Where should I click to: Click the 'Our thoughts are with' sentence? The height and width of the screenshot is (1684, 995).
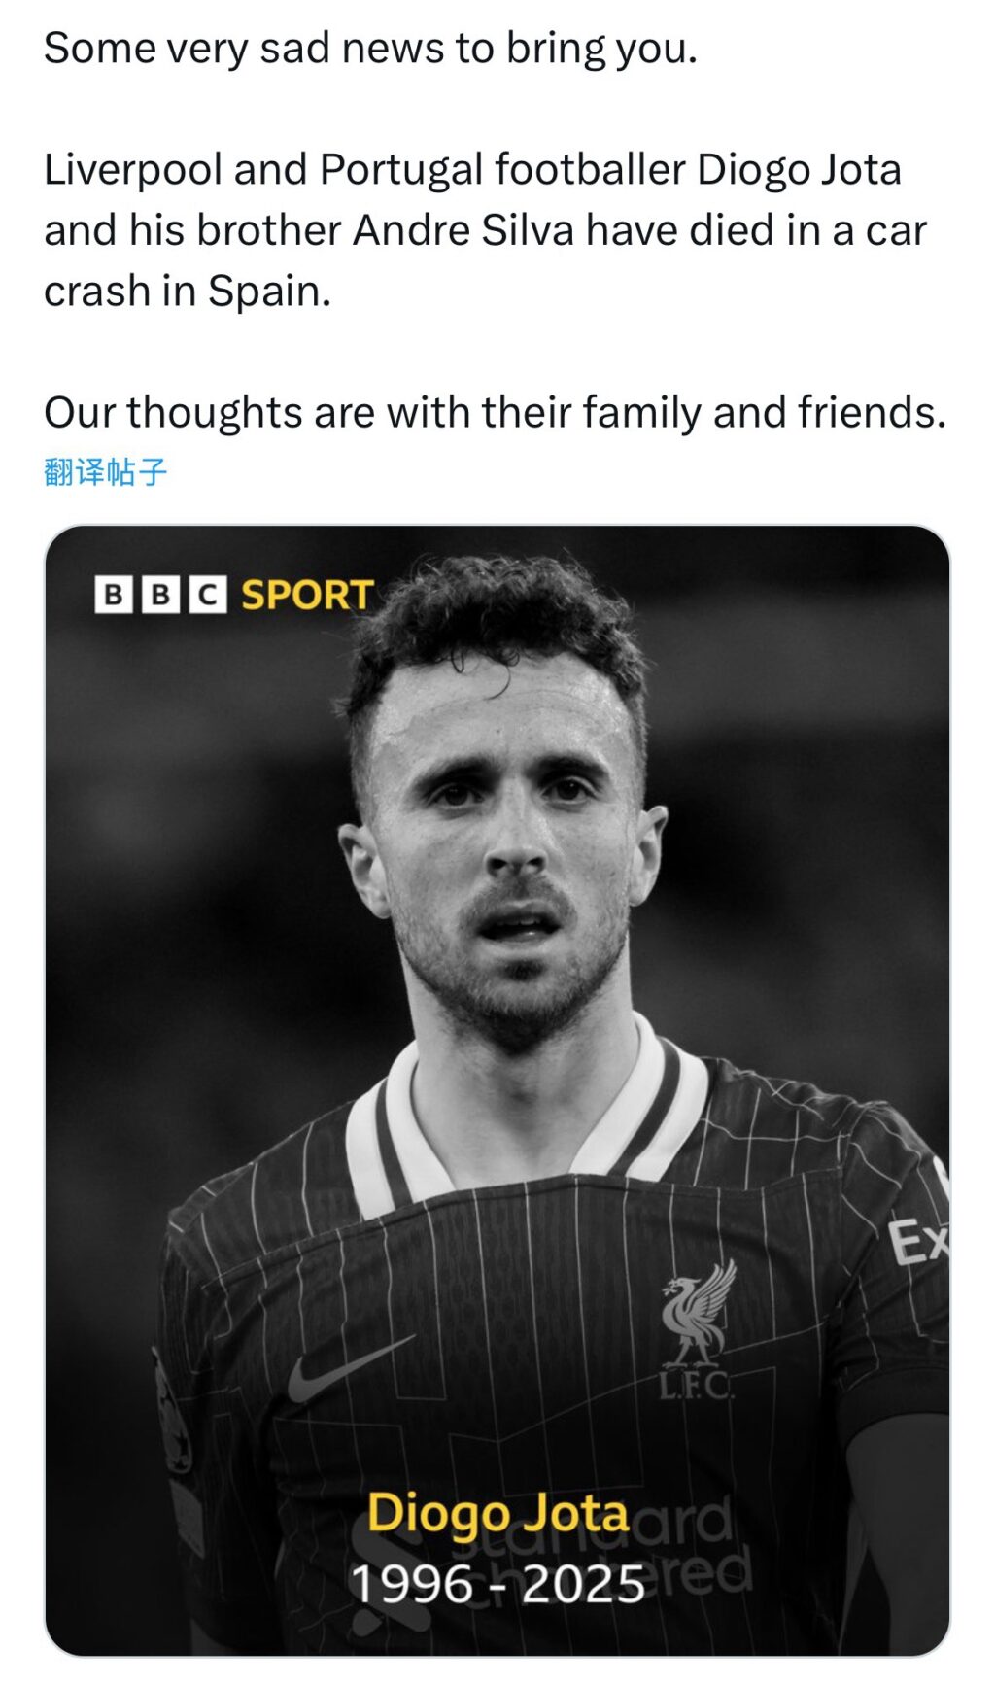[495, 413]
